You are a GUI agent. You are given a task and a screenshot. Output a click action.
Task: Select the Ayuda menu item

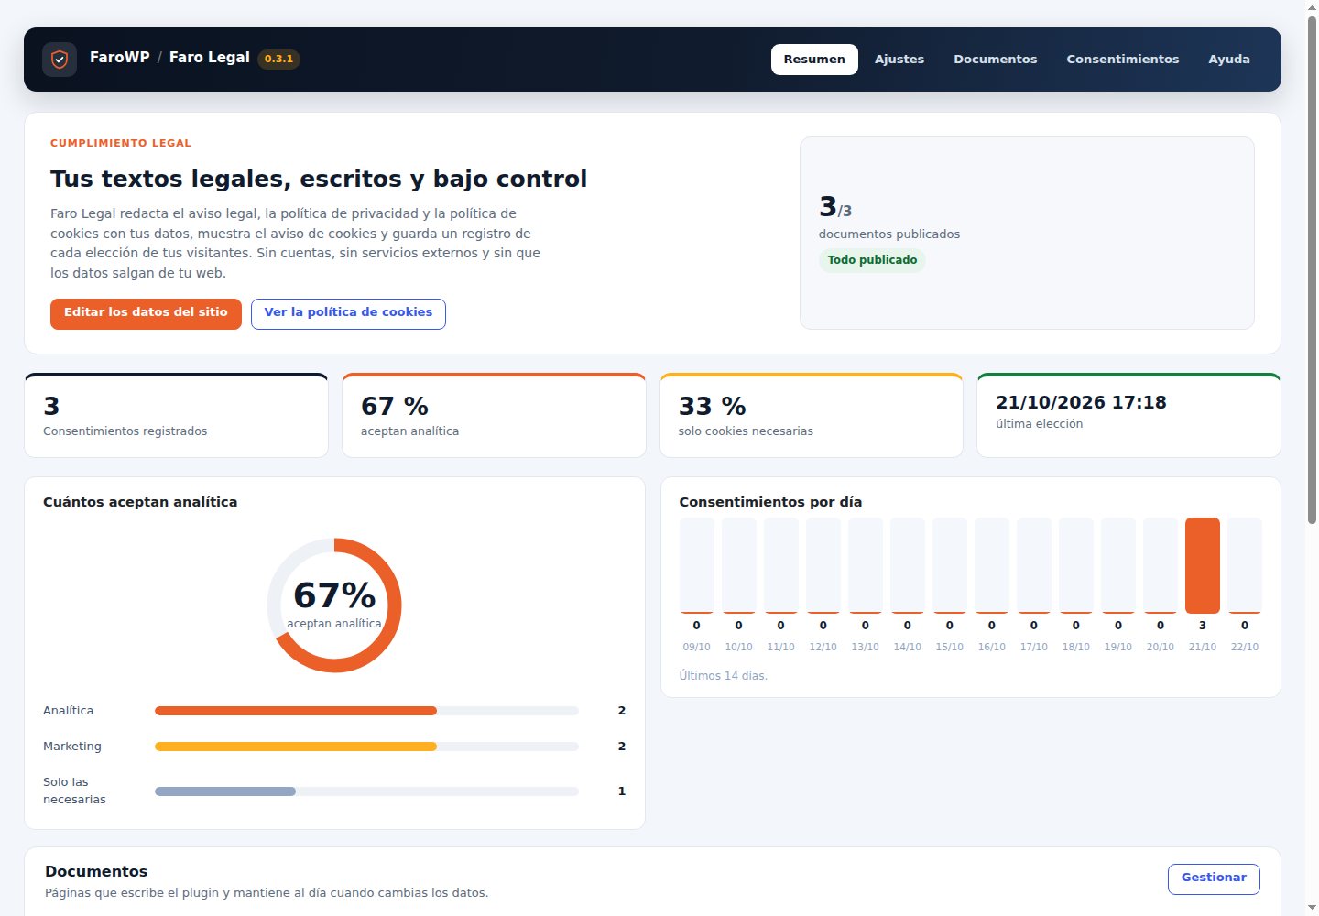[x=1229, y=60]
